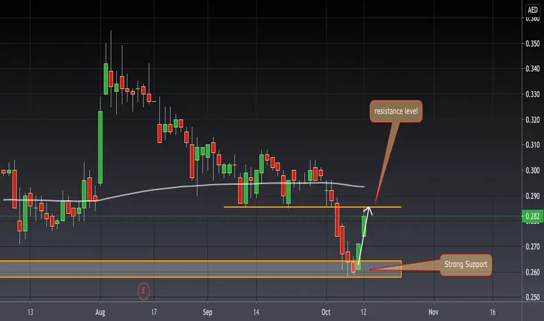
Task: Click the earnings 'E' marker icon
Action: (x=144, y=291)
